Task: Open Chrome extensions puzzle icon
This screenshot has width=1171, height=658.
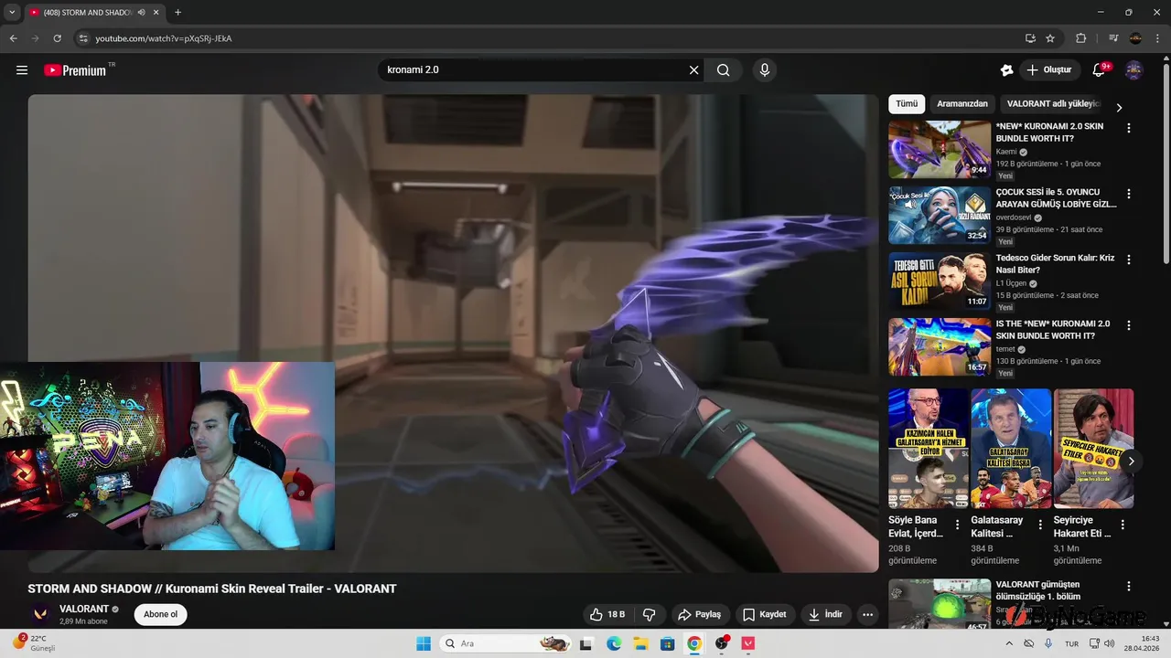Action: tap(1080, 38)
